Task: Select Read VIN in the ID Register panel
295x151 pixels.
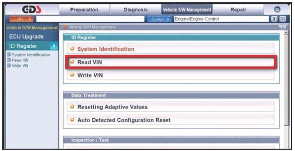Action: (90, 62)
